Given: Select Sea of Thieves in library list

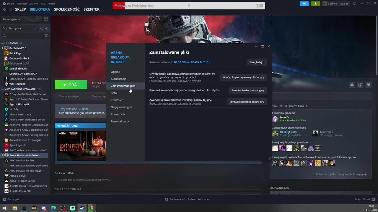Looking at the screenshot, I should tap(18, 69).
